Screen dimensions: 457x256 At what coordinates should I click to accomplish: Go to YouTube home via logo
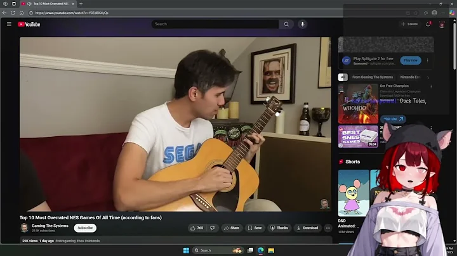[x=29, y=25]
